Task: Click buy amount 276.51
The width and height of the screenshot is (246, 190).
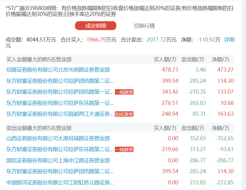Action: tap(170, 103)
